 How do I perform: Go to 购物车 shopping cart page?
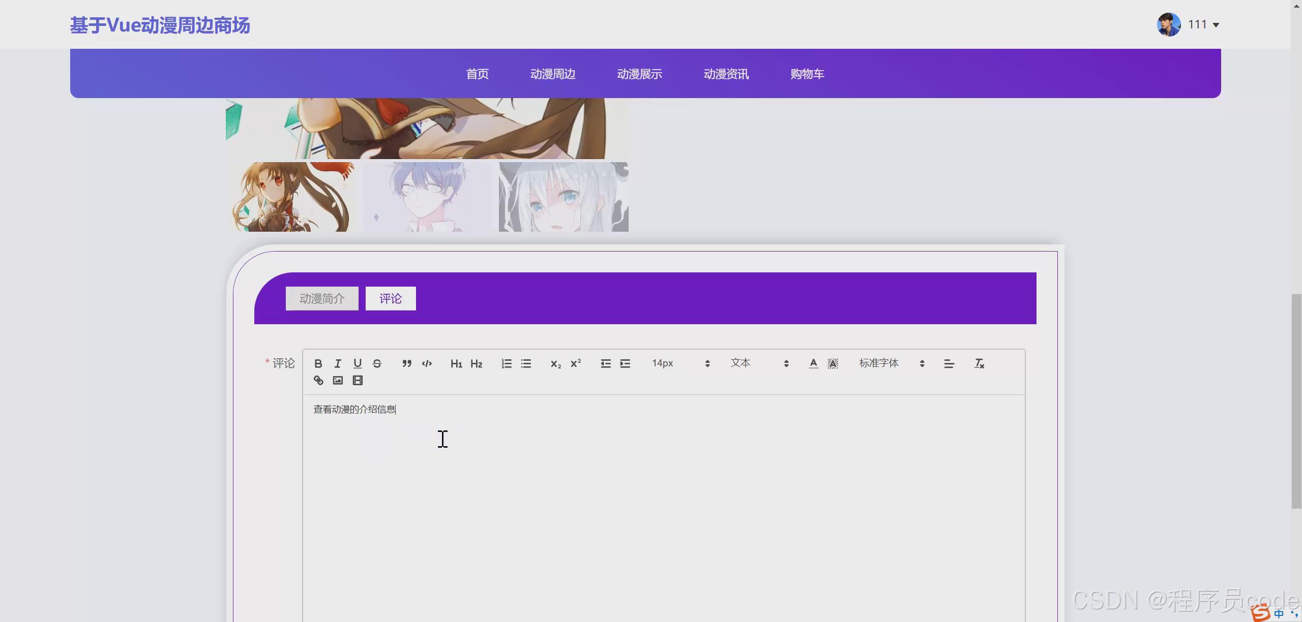pos(807,74)
